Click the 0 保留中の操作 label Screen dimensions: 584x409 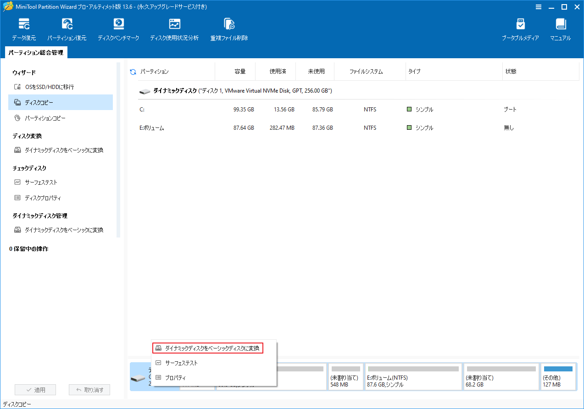pos(28,249)
